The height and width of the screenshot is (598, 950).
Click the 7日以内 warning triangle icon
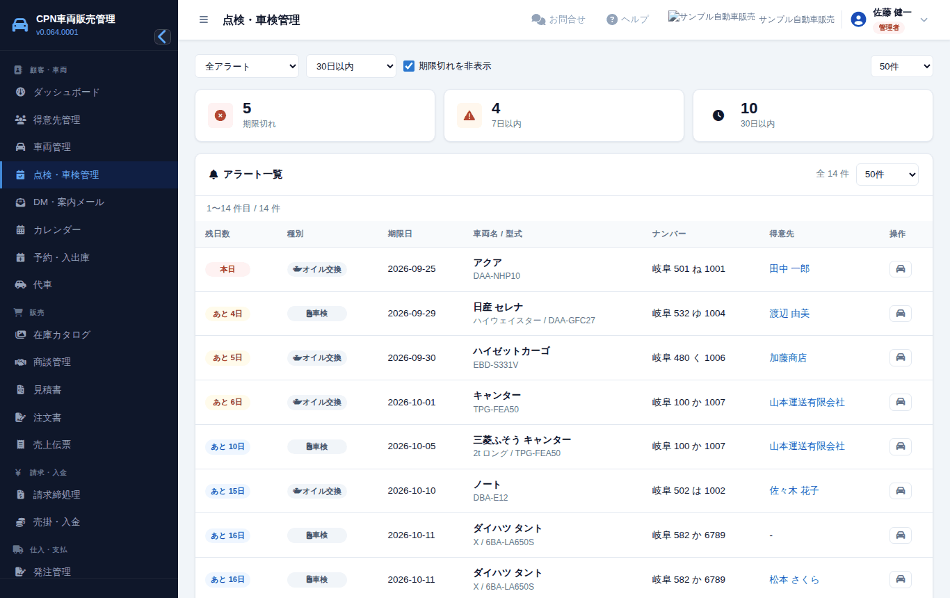tap(469, 115)
